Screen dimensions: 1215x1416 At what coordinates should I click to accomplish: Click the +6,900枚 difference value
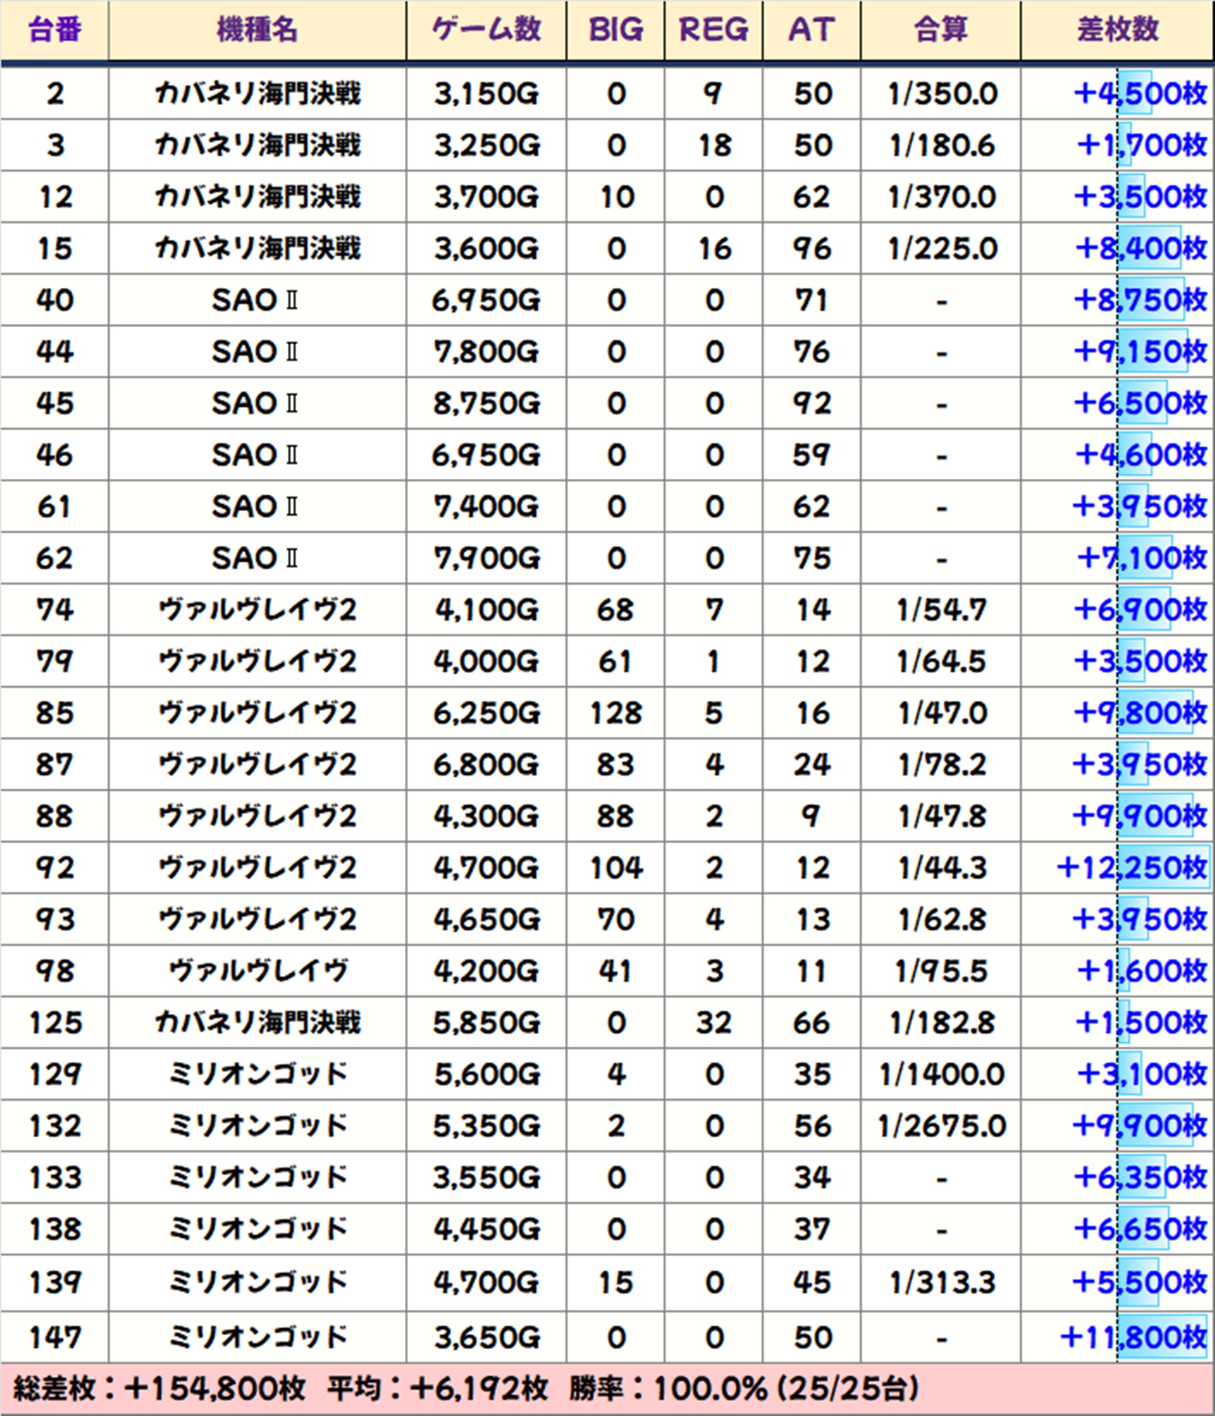[x=1141, y=609]
